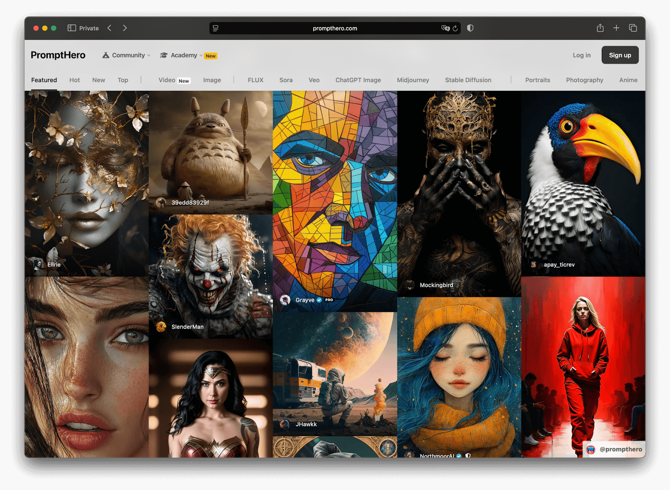Open the stained glass face image by Grayve
The image size is (670, 490).
tap(335, 197)
